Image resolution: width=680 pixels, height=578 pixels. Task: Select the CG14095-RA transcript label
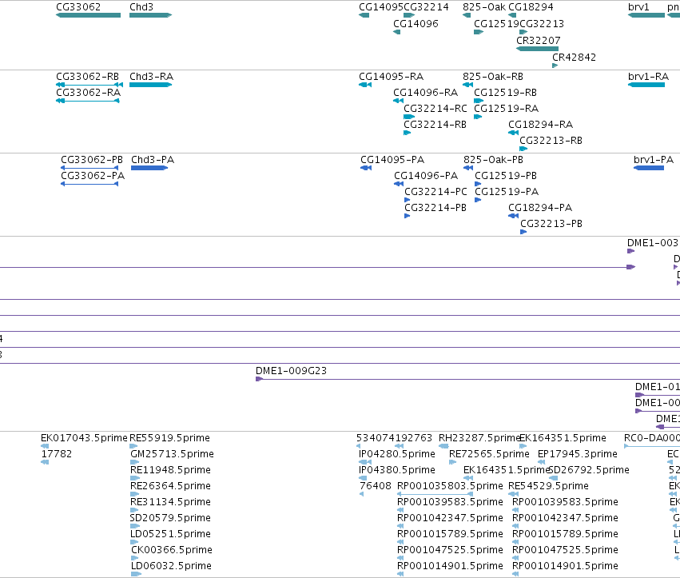coord(392,77)
